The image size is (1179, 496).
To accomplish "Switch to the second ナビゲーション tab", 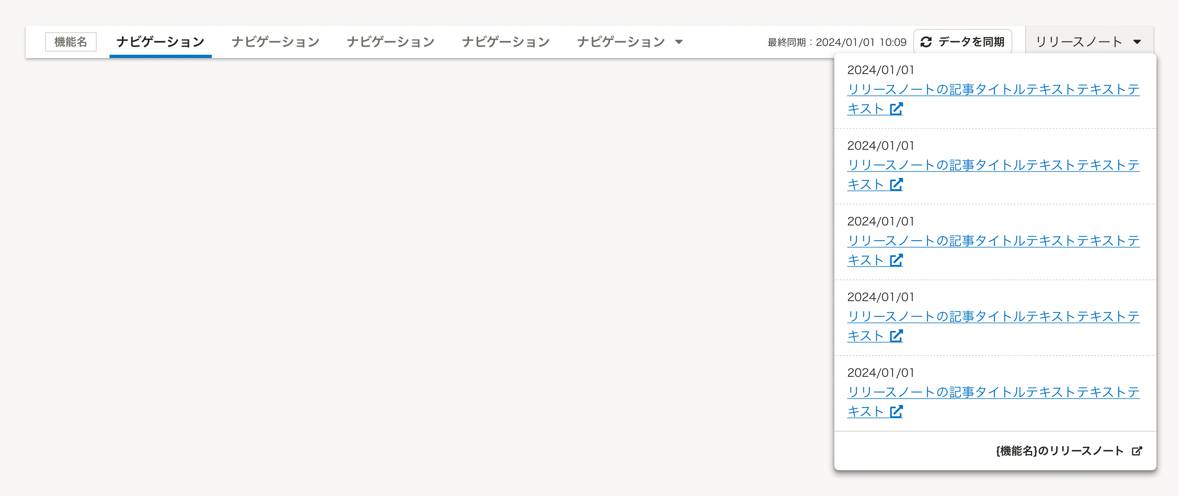I will 275,42.
